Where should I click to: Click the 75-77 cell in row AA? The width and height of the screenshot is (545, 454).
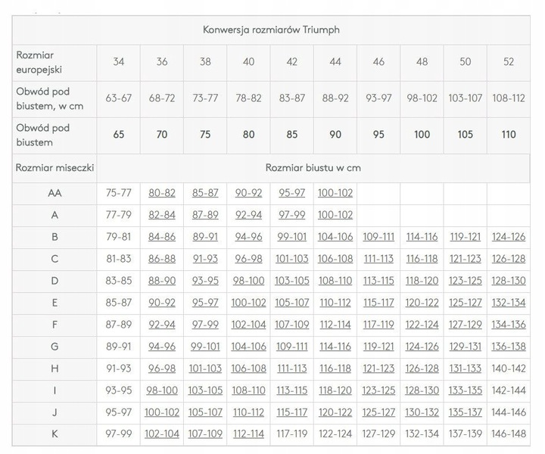[119, 193]
